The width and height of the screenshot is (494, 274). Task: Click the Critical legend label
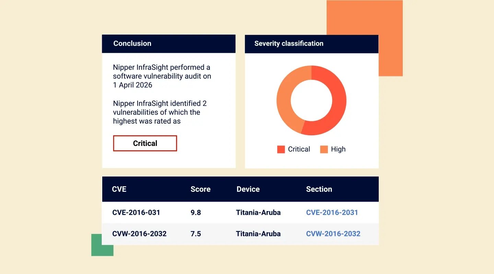299,149
